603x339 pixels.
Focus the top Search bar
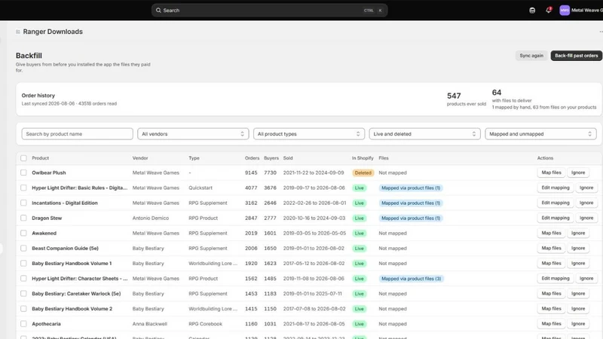point(269,11)
